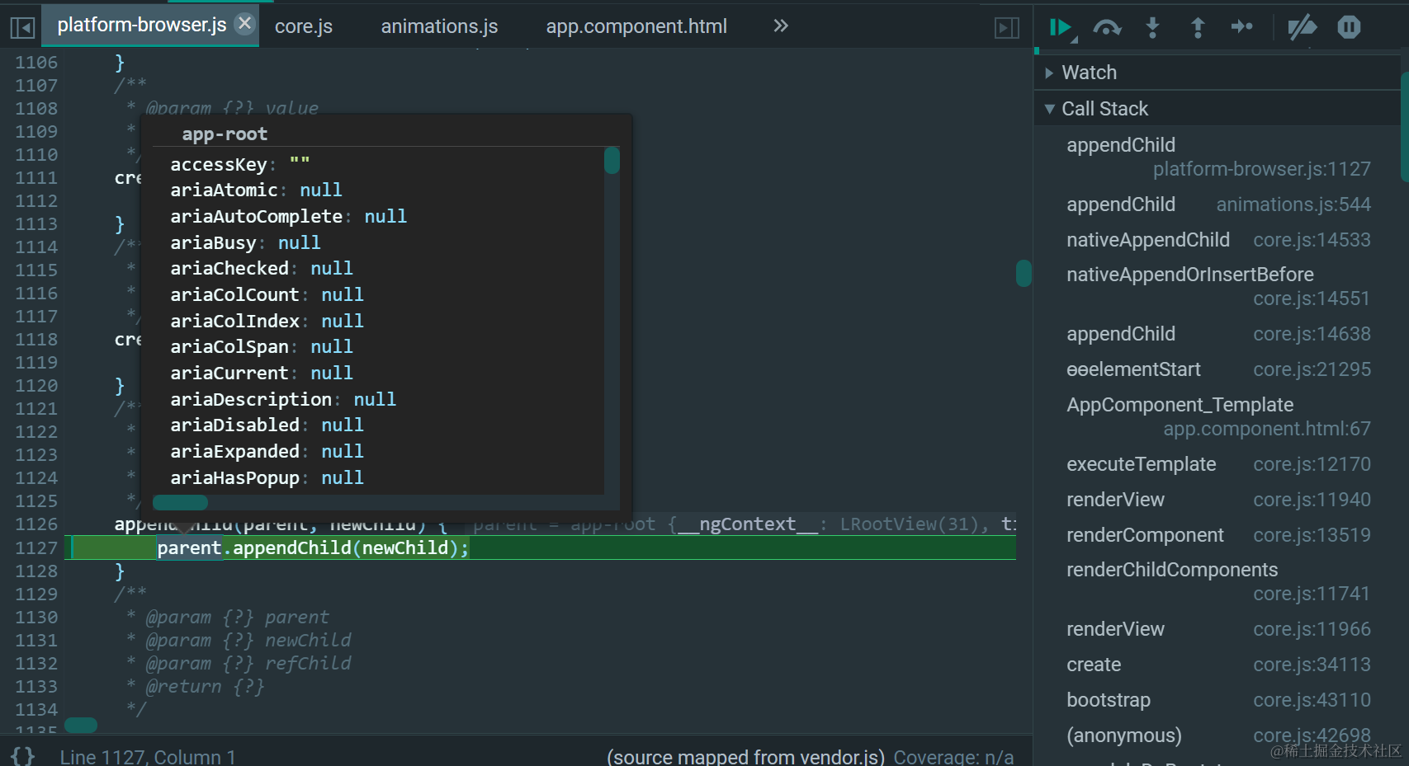Select renderView frame at core.js:11940
This screenshot has height=766, width=1409.
(x=1218, y=500)
